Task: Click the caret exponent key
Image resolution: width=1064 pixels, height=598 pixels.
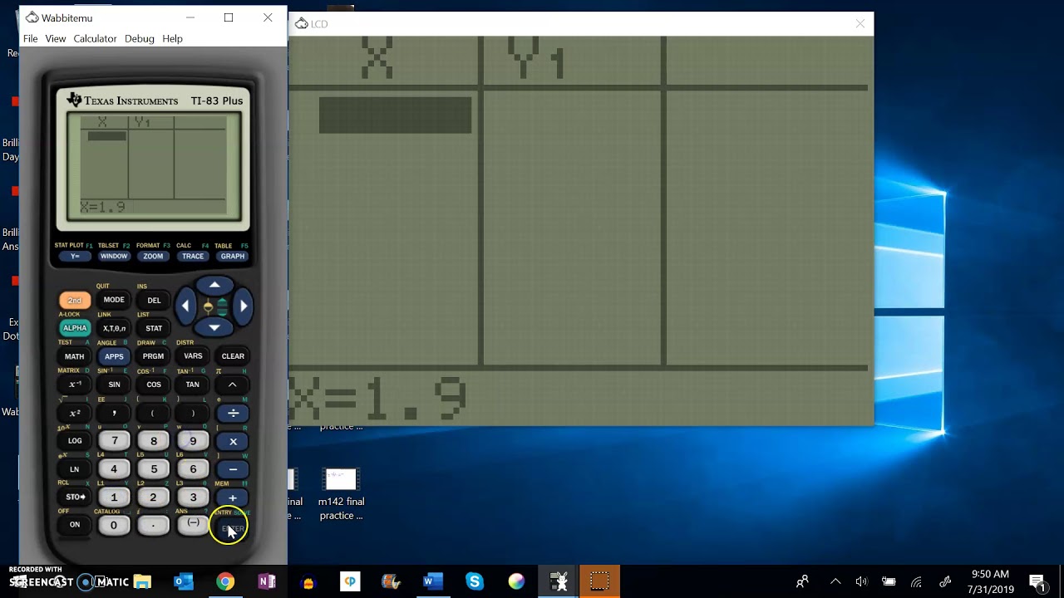Action: point(233,385)
